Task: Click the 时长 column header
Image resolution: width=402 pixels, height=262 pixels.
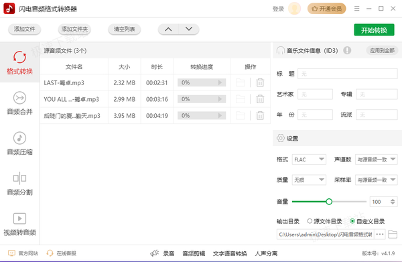Action: tap(157, 67)
